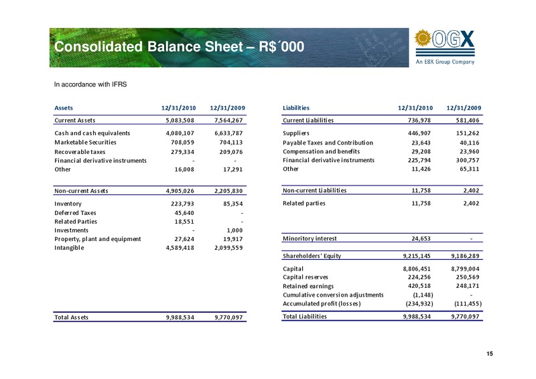Screen dimensions: 536x379
Task: Select cash value 6,633,787
Action: 228,133
